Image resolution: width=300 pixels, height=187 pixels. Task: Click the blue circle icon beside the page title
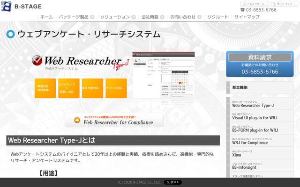click(x=10, y=34)
